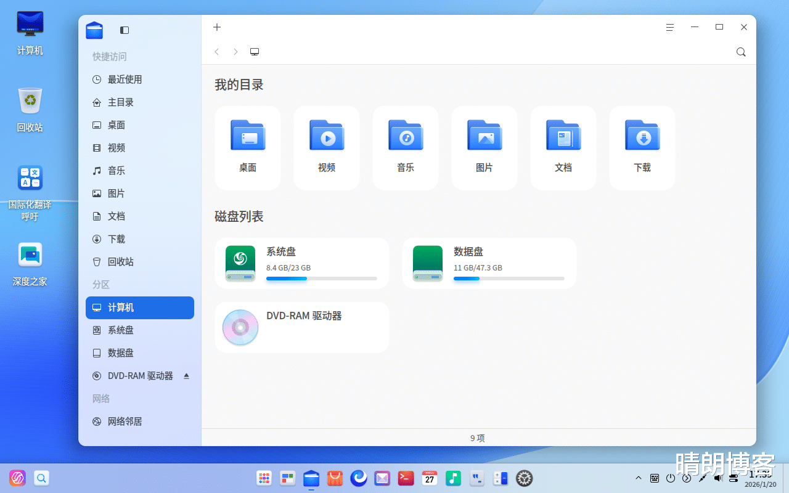The image size is (789, 493).
Task: Click the power button in system tray
Action: (x=671, y=478)
